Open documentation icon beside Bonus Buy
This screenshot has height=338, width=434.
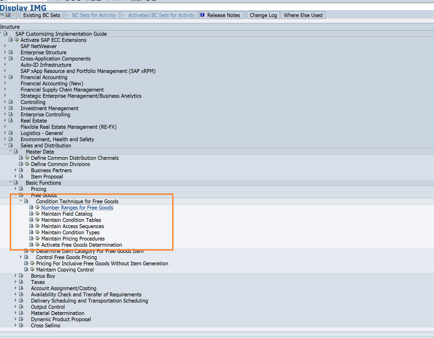click(x=21, y=276)
